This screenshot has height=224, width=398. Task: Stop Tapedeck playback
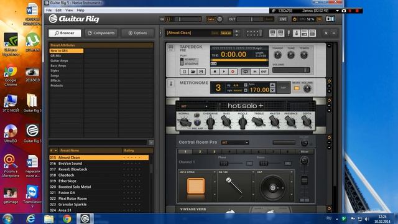215,72
